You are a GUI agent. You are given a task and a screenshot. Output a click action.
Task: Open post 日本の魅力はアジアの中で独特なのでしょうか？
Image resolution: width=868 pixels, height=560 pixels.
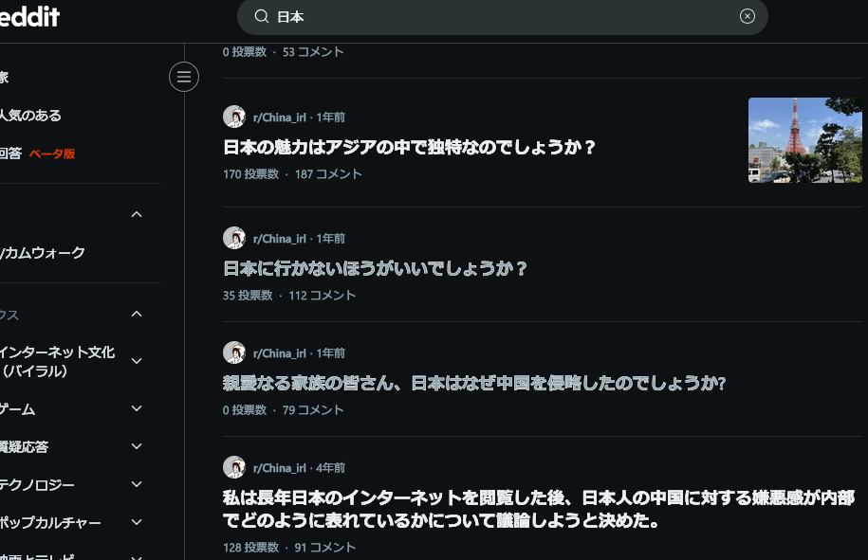click(x=409, y=147)
